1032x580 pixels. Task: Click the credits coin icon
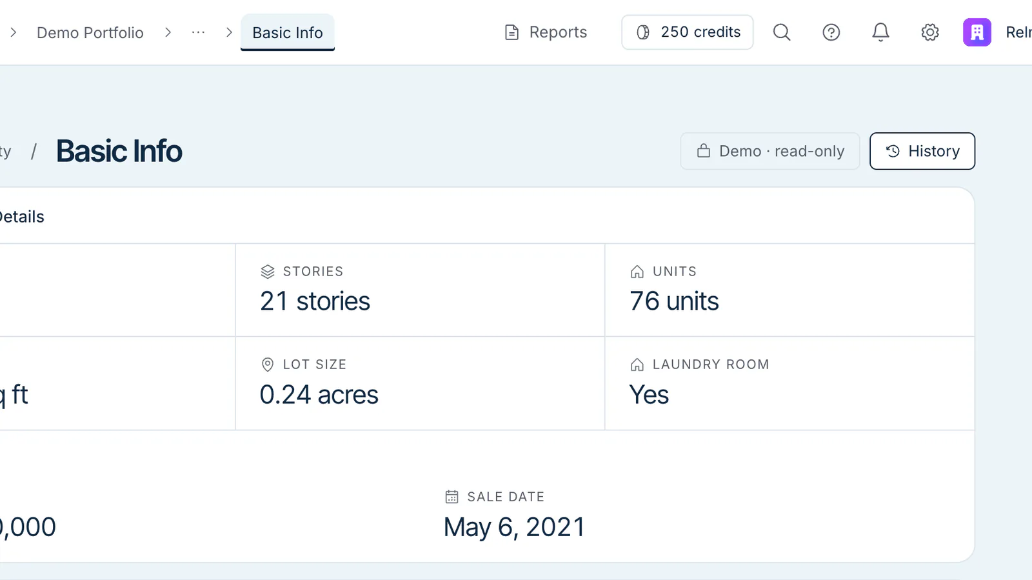(x=643, y=32)
